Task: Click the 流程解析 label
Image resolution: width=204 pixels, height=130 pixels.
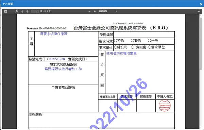Action: click(35, 114)
